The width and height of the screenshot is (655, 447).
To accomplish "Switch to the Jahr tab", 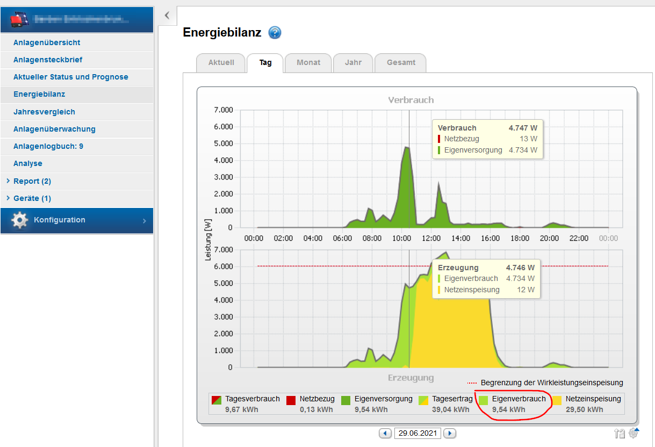I will [x=353, y=62].
